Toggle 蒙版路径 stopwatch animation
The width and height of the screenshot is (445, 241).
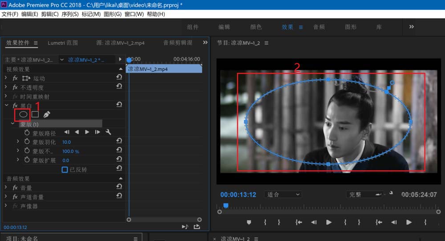[x=27, y=133]
